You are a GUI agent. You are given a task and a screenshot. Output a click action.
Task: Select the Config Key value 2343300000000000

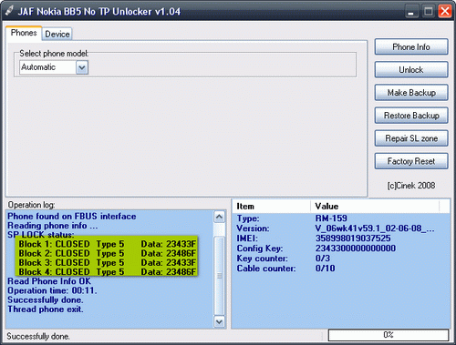[356, 249]
